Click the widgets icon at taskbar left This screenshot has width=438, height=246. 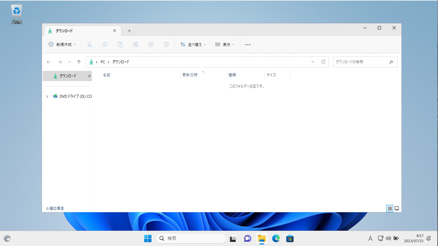(x=7, y=238)
